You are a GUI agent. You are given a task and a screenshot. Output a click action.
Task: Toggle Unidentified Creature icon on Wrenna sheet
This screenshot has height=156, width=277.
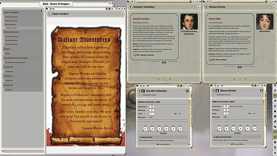tap(214, 95)
